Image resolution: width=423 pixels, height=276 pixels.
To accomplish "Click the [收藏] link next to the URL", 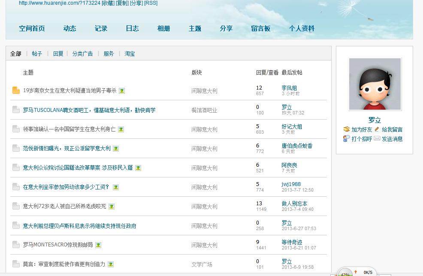I will (105, 3).
